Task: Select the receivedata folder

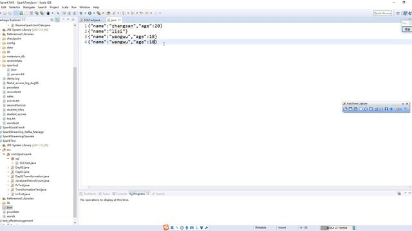Action: pyautogui.click(x=14, y=61)
